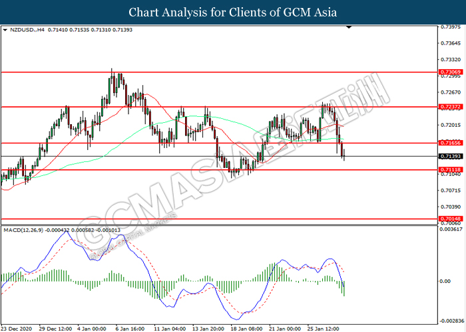466x332 pixels.
Task: Select the 0.71118 support price tag
Action: [449, 170]
